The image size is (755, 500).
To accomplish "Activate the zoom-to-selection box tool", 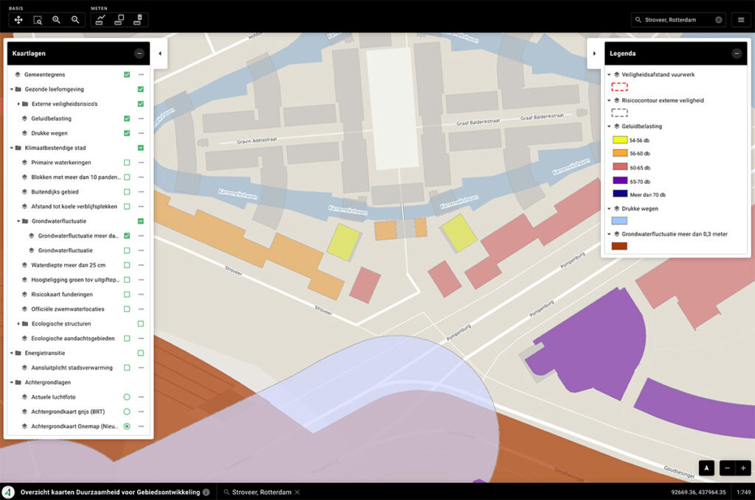I will tap(38, 20).
